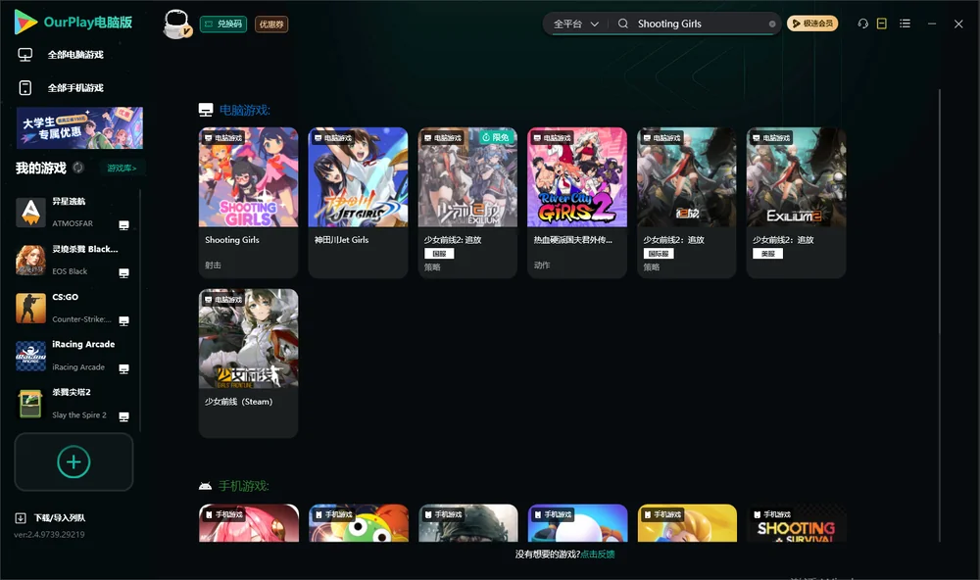This screenshot has height=580, width=980.
Task: Click the EOS Black game icon
Action: 30,260
